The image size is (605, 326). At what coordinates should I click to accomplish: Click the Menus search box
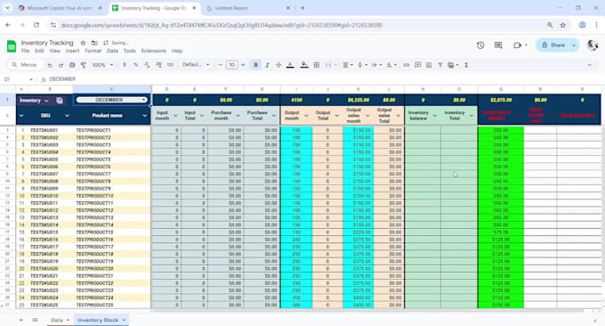point(25,65)
